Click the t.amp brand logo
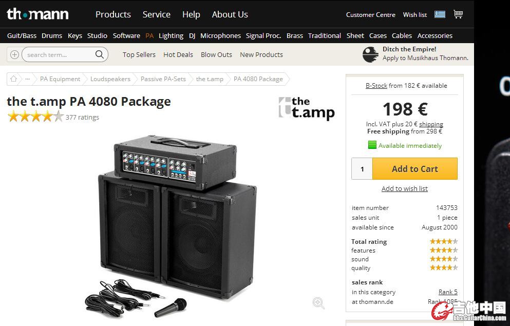Screen dimensions: 510x326 tap(307, 108)
